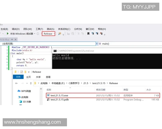Open the 主页 Home ribbon tab
Viewport: 162px width, 129px height.
[x=28, y=77]
